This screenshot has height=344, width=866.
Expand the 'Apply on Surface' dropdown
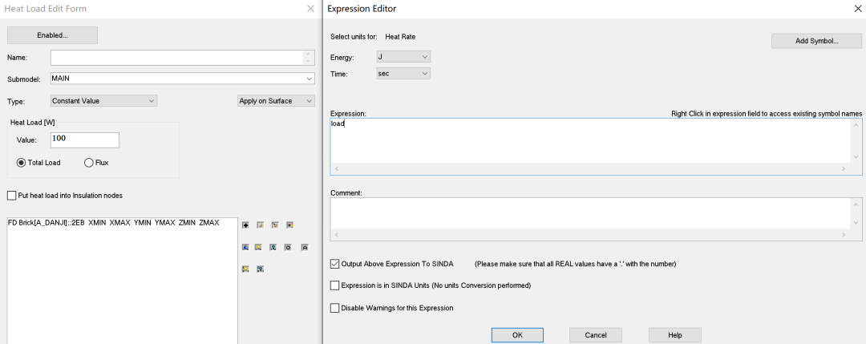[275, 101]
